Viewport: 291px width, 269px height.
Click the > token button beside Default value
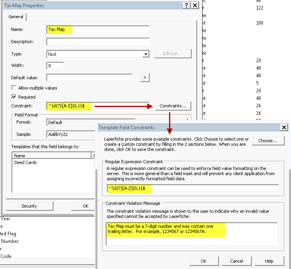click(x=145, y=77)
